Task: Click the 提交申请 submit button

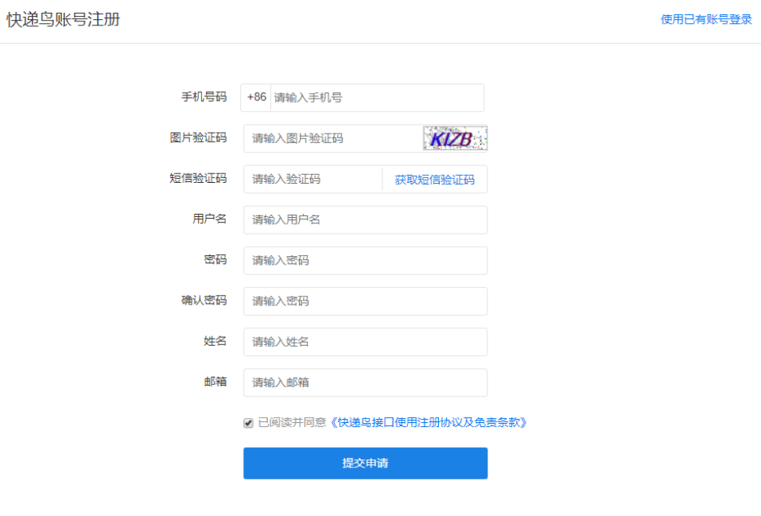Action: (x=366, y=463)
